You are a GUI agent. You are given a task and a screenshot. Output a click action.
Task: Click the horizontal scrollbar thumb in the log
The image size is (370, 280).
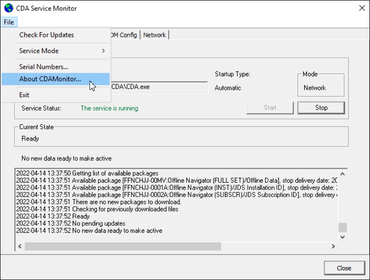(123, 246)
